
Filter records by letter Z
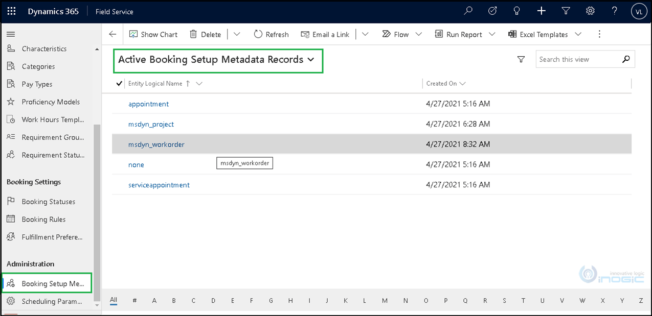coord(641,301)
